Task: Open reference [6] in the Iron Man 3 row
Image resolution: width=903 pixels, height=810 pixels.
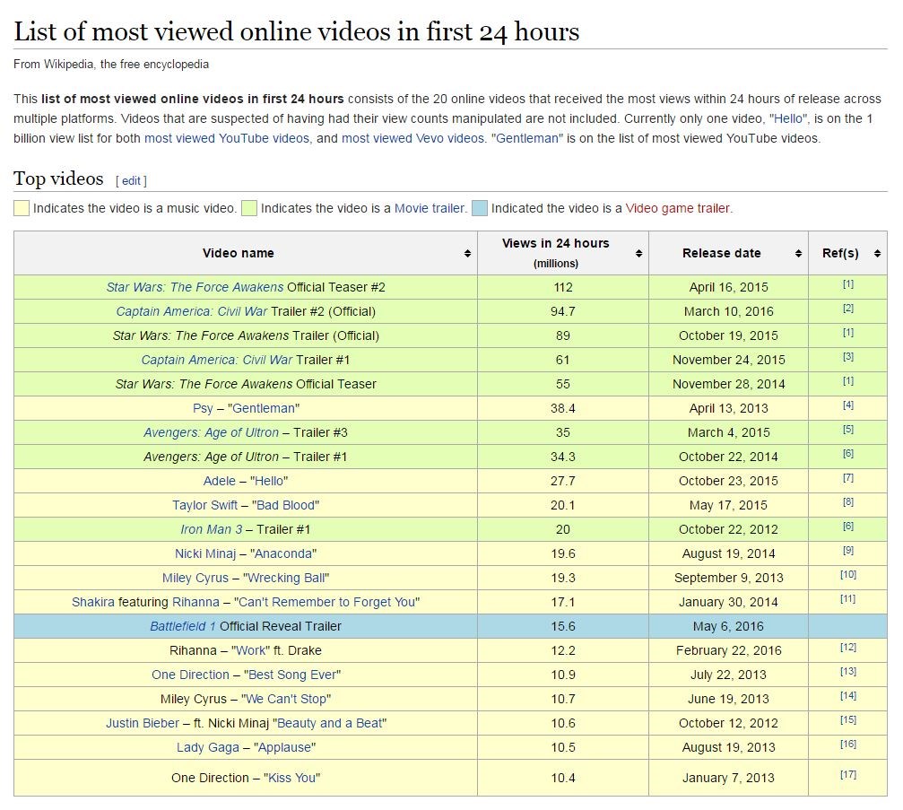Action: tap(847, 526)
